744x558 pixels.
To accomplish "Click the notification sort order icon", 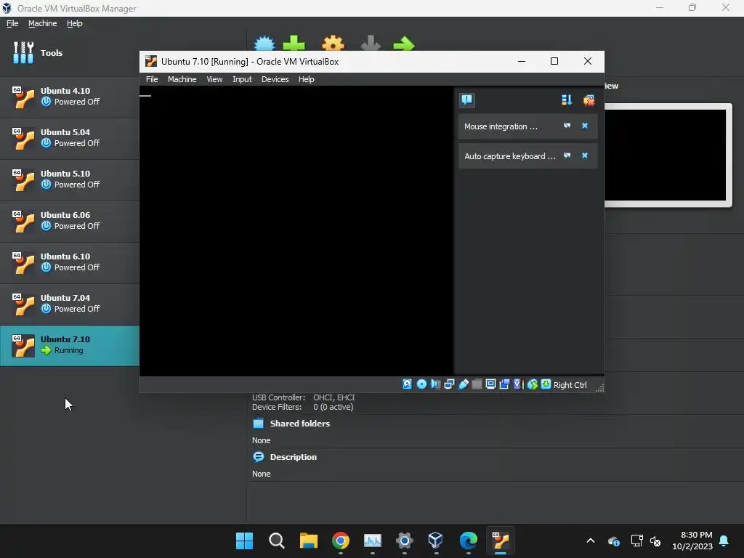I will [x=567, y=100].
